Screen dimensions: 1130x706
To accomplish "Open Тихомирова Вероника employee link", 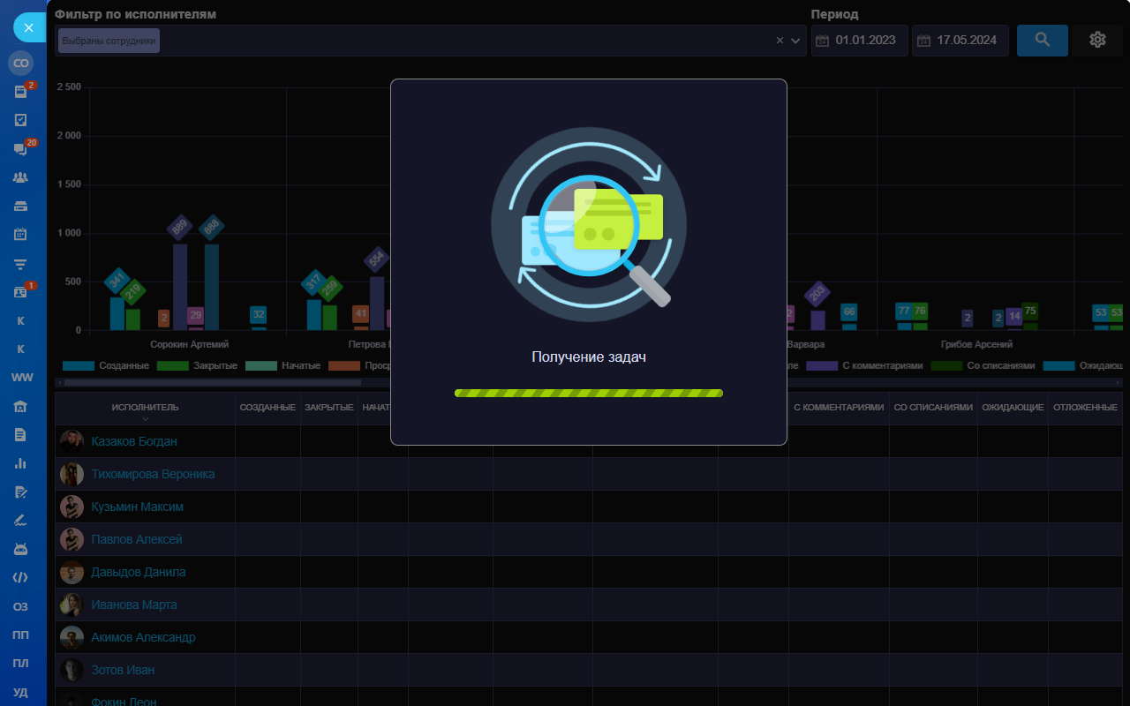I will (153, 474).
